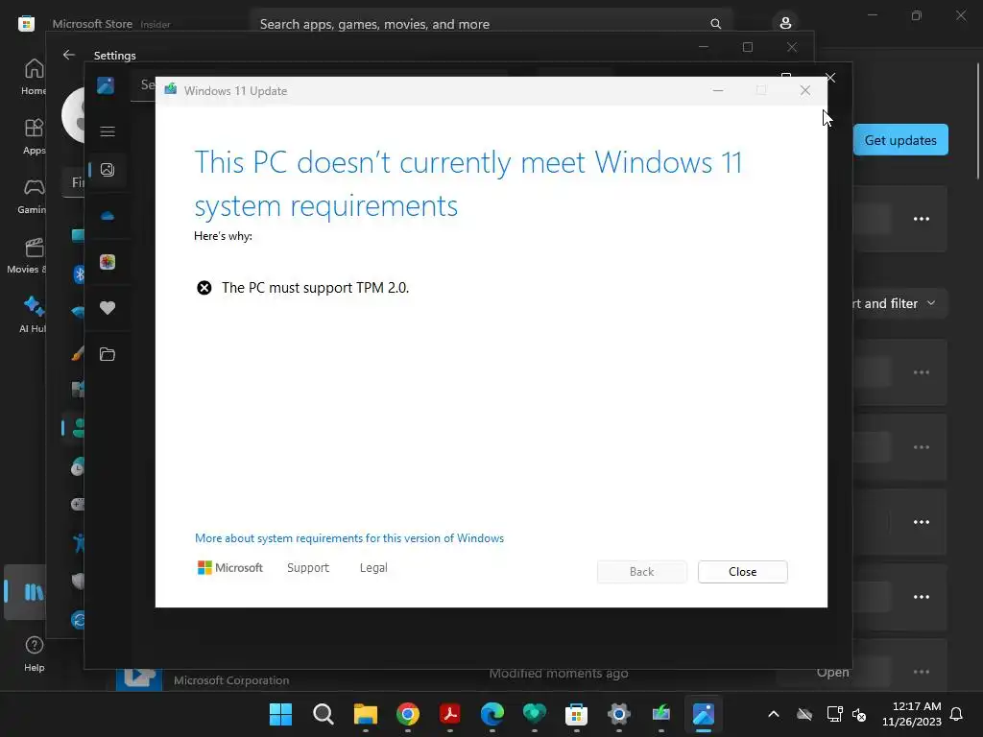Screen dimensions: 983x737
Task: Minimize the Windows 11 Update window
Action: coord(718,91)
